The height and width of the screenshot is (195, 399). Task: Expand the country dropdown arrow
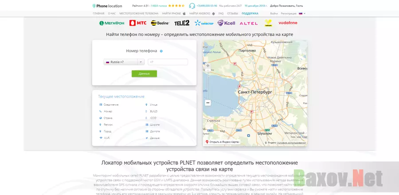coord(141,62)
